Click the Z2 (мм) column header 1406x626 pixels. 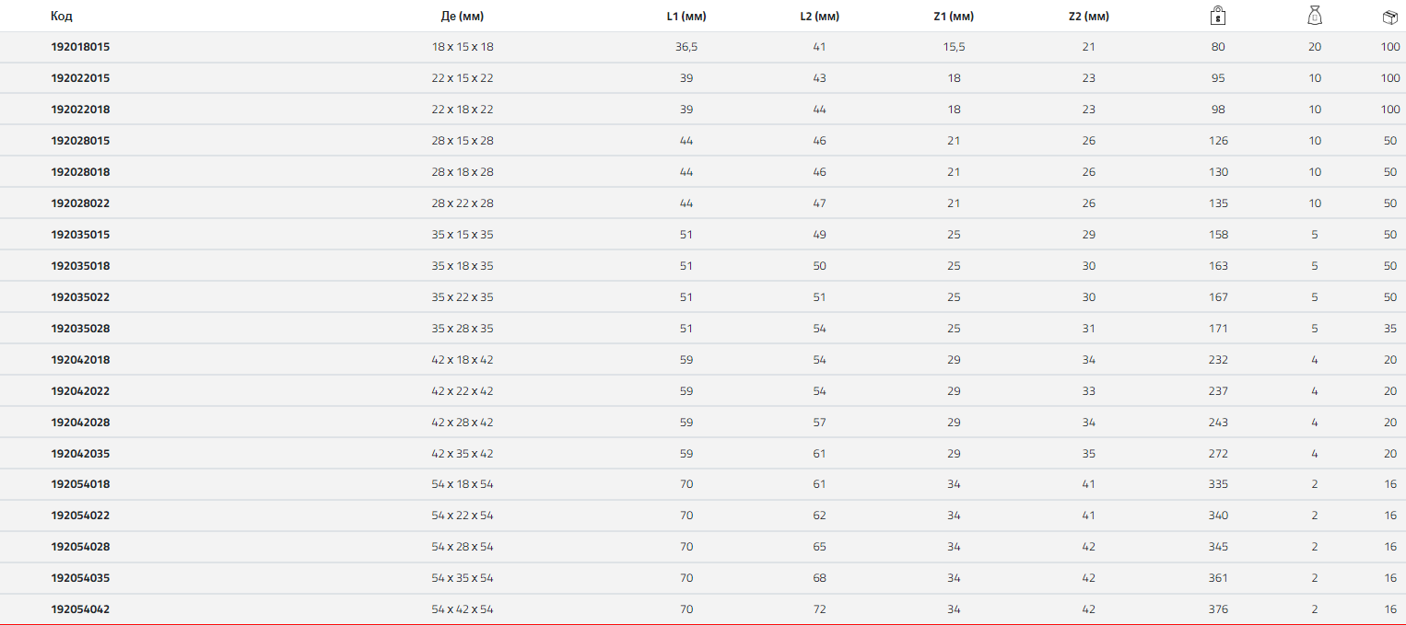(1088, 17)
